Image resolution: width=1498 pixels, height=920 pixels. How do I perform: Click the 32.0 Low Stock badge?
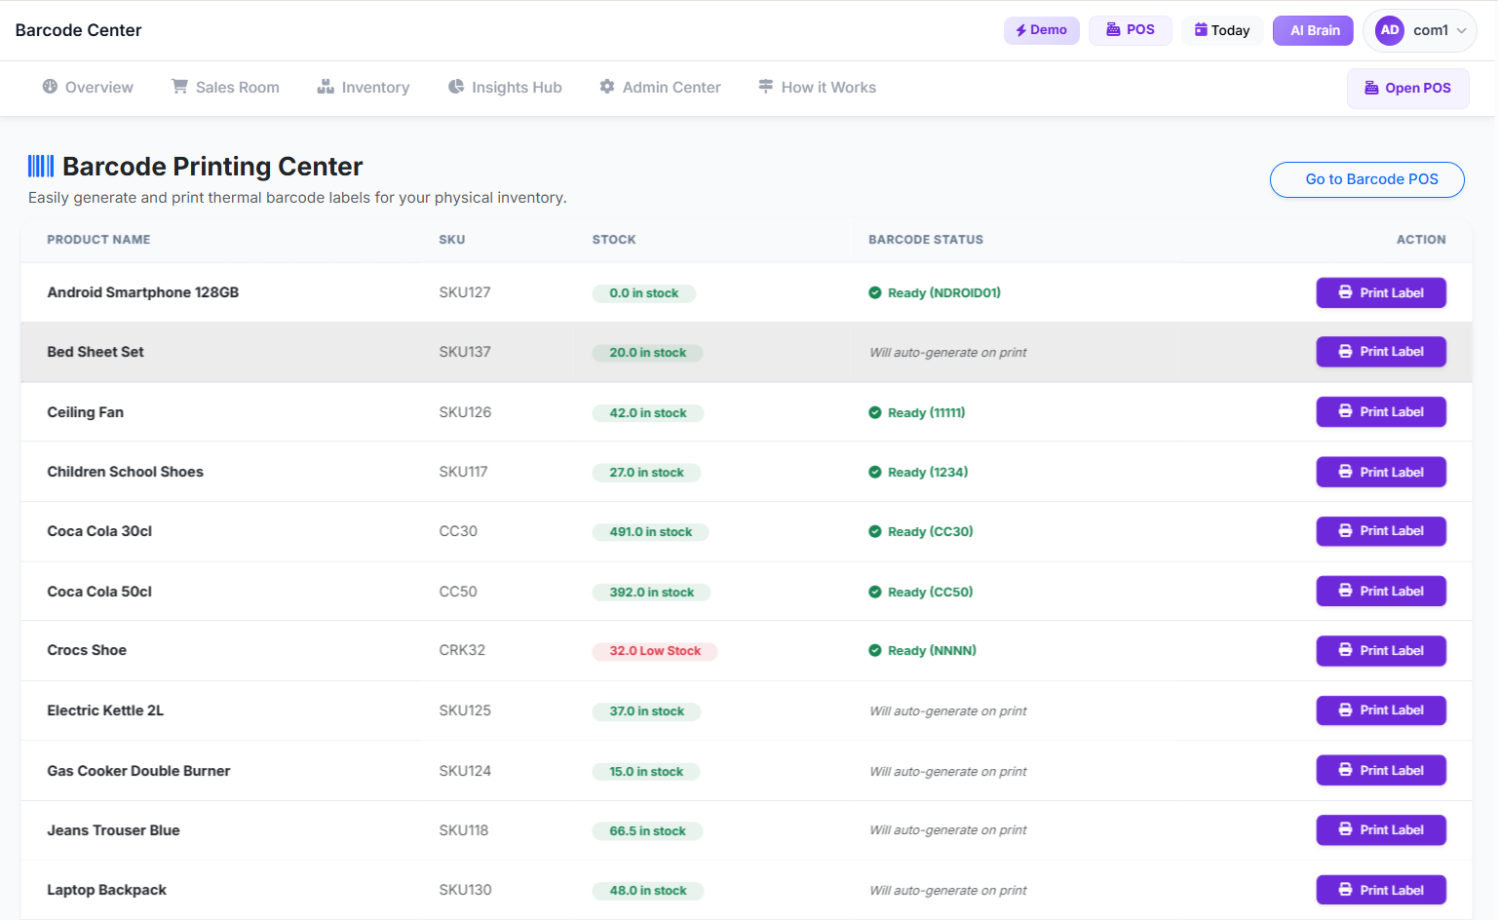(655, 651)
